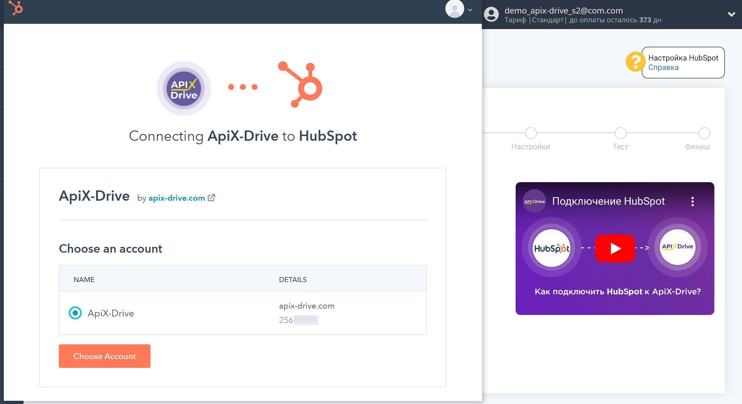Click the ApiX-Drive account name in table
Image resolution: width=742 pixels, height=404 pixels.
(x=111, y=313)
